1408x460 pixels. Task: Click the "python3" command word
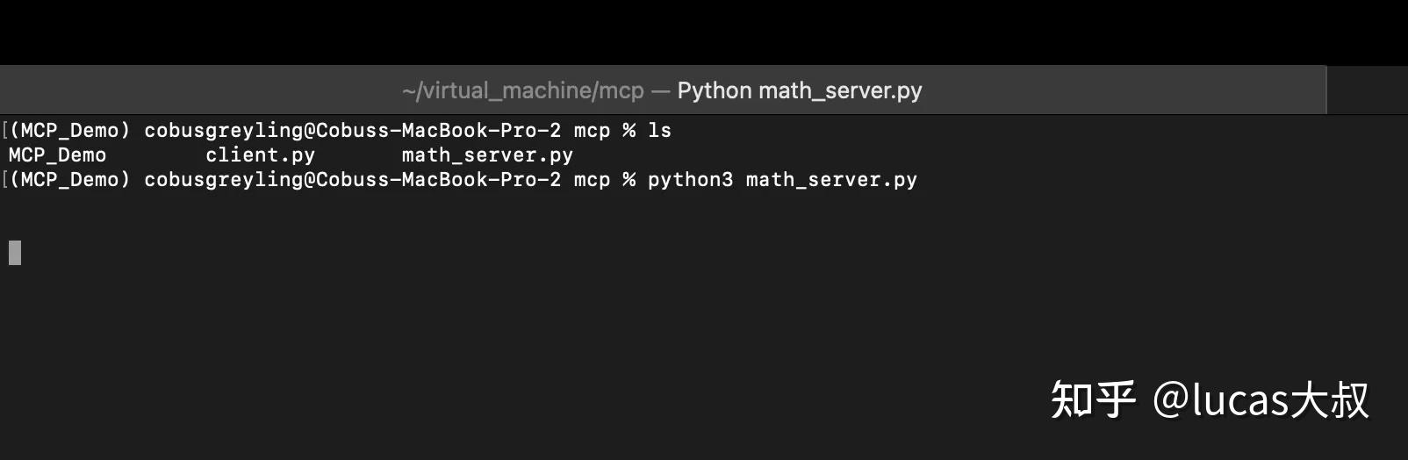coord(690,180)
